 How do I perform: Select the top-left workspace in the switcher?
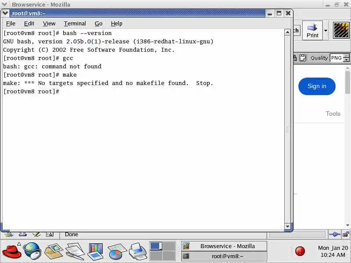pyautogui.click(x=156, y=246)
